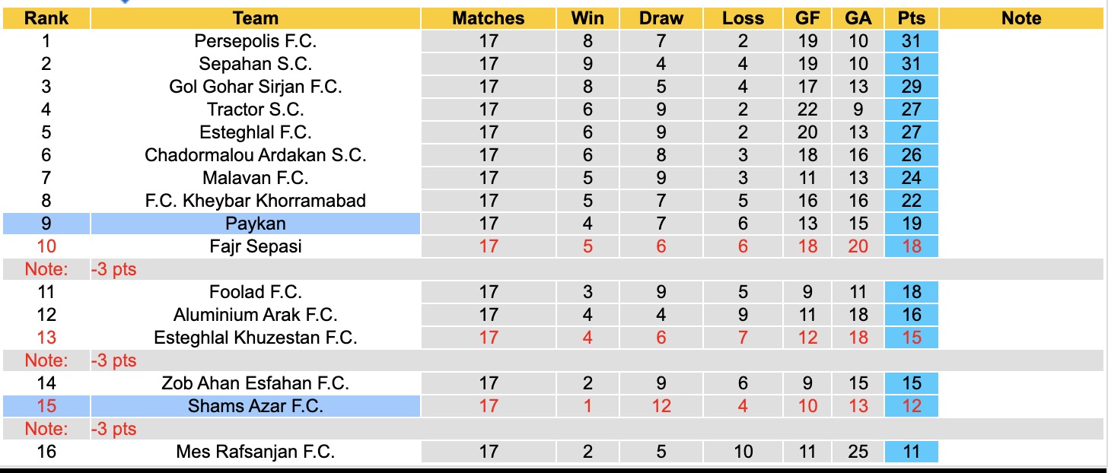
Task: Select the Win column header
Action: (x=587, y=18)
